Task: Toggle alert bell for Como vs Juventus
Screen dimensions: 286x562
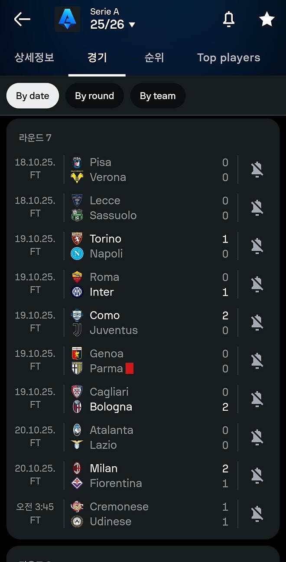Action: coord(257,323)
